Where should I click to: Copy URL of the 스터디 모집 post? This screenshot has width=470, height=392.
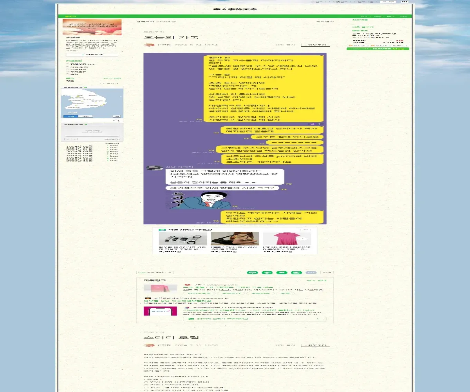(x=285, y=345)
